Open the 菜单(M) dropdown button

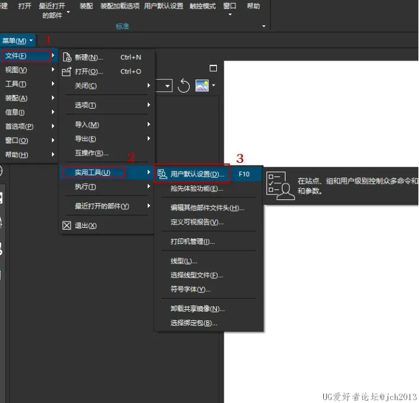coord(17,41)
